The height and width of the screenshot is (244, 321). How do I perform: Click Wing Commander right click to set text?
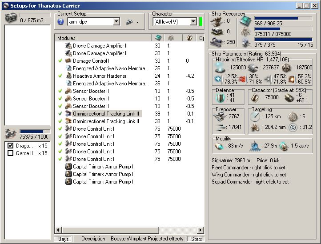click(x=249, y=175)
